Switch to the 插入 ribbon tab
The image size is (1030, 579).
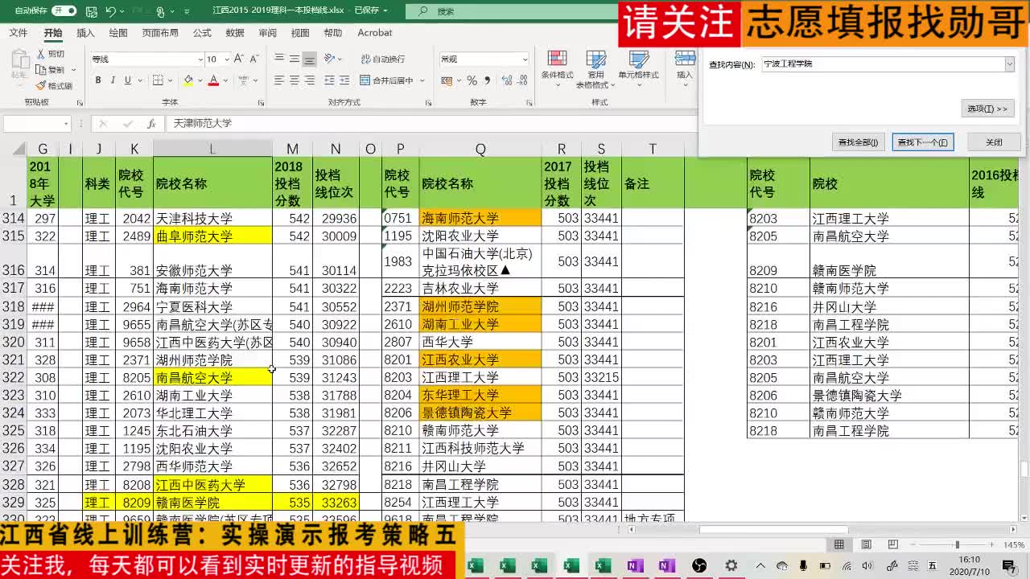tap(85, 33)
